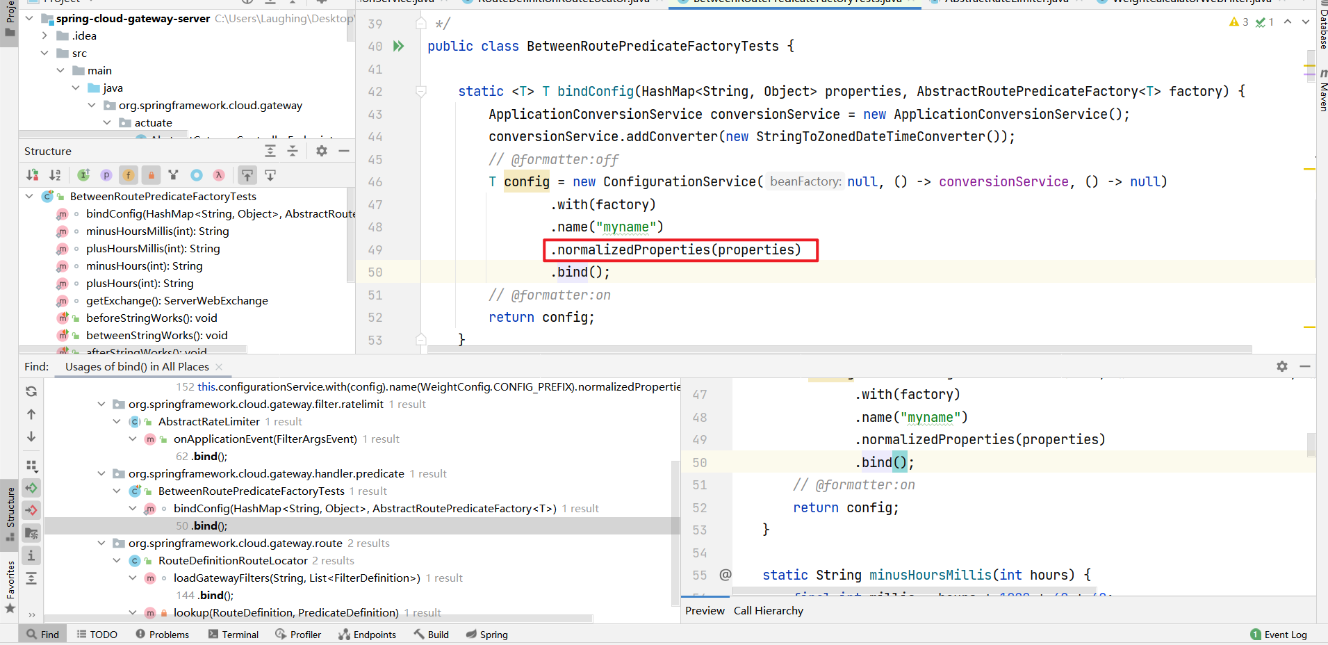
Task: Close the Usages of bind() tab
Action: click(x=219, y=366)
